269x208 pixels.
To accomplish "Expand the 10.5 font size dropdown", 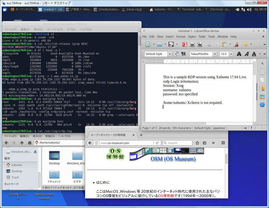I will (231, 54).
